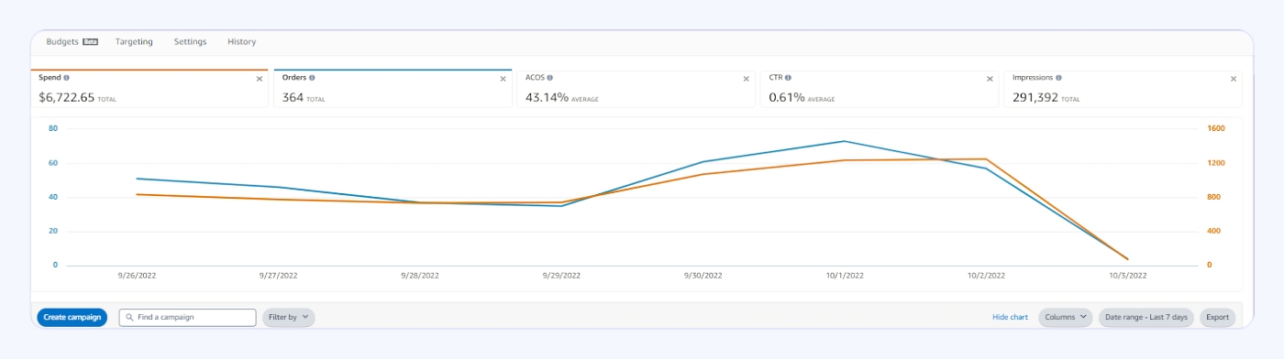Viewport: 1284px width, 359px height.
Task: Close the CTR metric card
Action: 990,79
